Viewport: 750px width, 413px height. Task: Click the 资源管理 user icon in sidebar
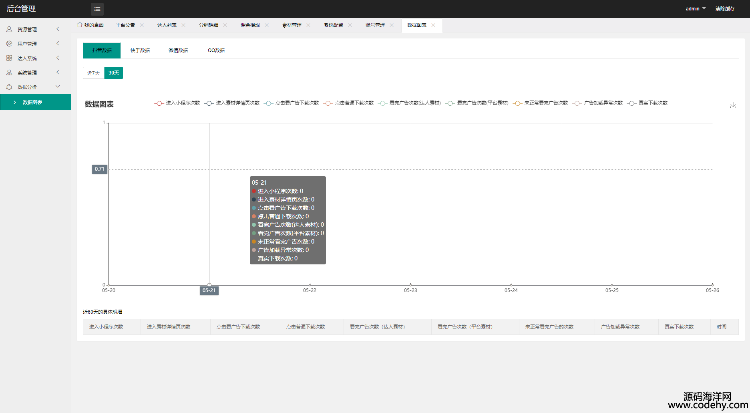pyautogui.click(x=9, y=29)
